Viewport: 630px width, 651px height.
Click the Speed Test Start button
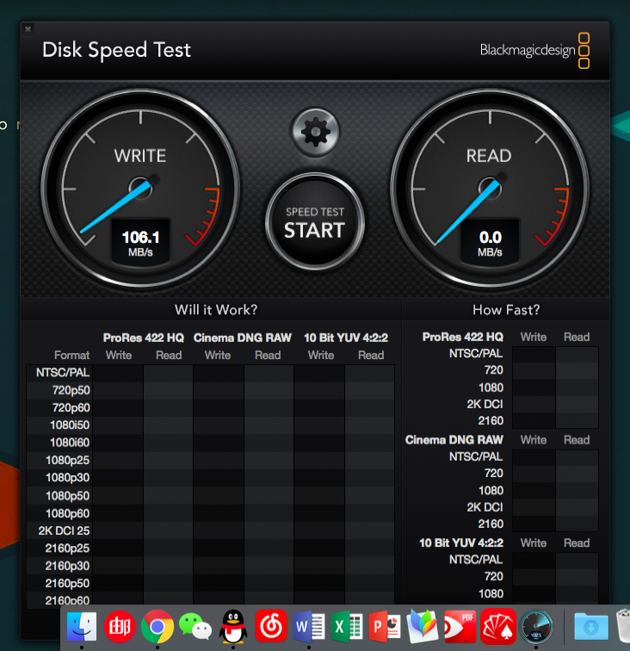[315, 222]
